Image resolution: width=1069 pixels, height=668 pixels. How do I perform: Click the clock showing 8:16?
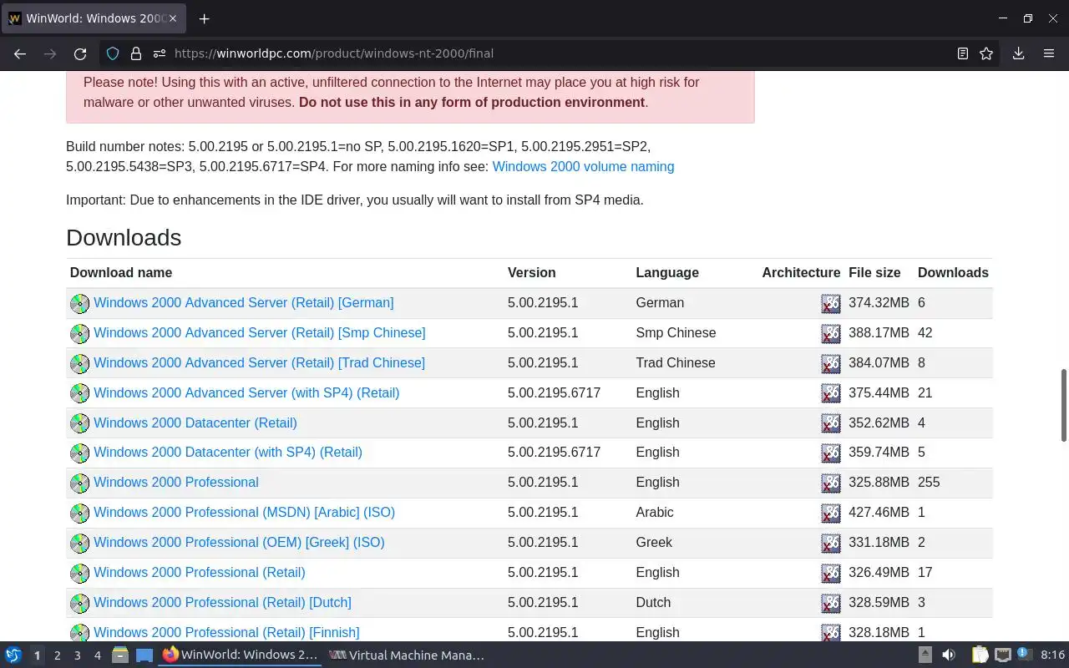tap(1053, 655)
